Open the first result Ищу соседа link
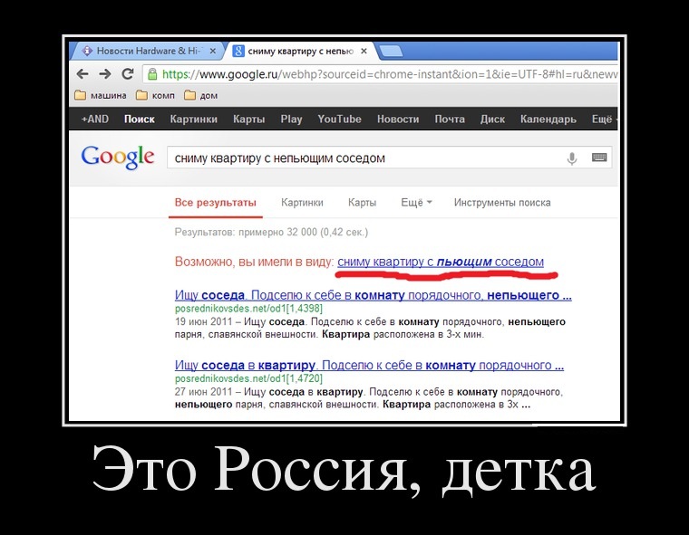This screenshot has height=535, width=689. click(x=372, y=295)
